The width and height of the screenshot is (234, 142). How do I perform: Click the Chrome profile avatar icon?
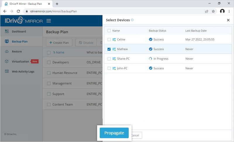(222, 11)
